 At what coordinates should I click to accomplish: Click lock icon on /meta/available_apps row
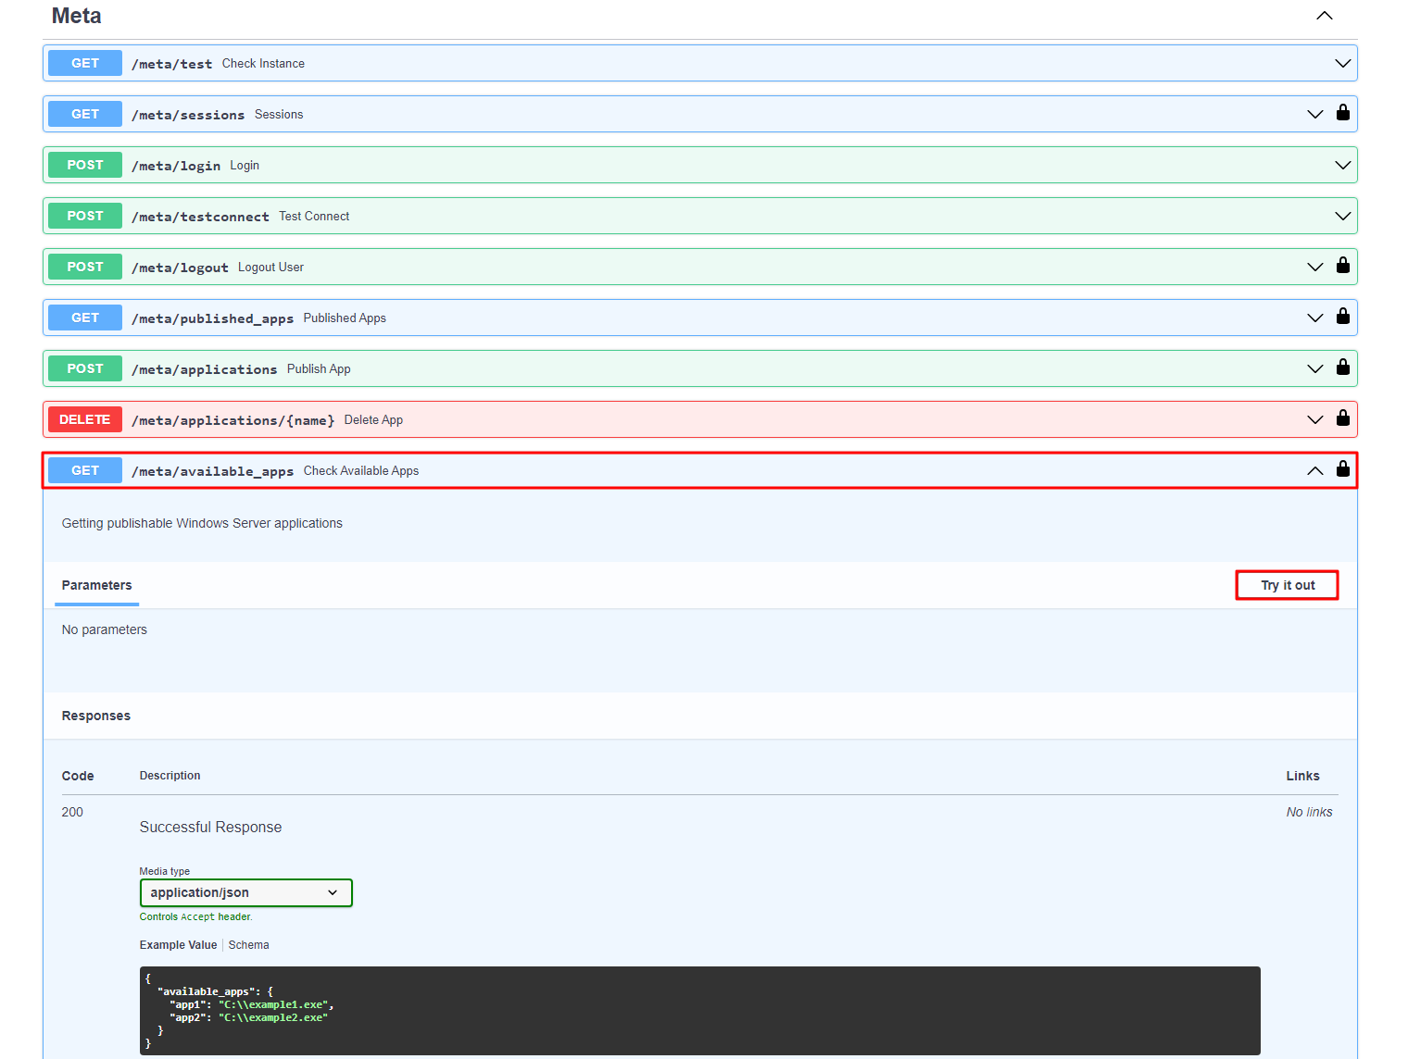pyautogui.click(x=1342, y=469)
